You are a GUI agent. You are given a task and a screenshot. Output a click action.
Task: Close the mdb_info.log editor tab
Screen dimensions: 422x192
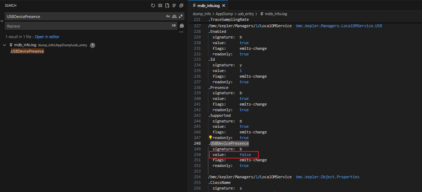(224, 6)
